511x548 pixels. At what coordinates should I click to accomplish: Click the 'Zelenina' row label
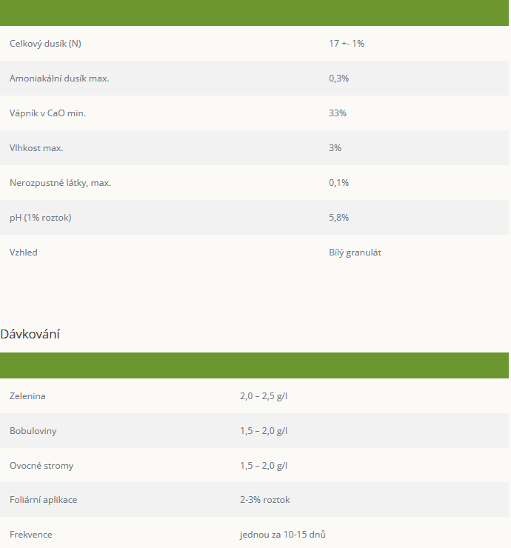click(27, 396)
